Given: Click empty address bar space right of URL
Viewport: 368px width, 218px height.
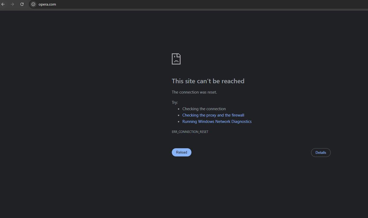Looking at the screenshot, I should coord(185,4).
